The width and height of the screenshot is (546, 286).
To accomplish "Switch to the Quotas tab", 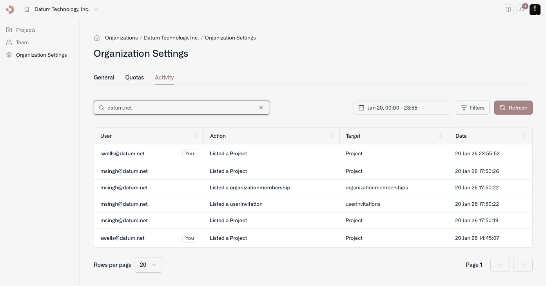I will click(x=134, y=77).
